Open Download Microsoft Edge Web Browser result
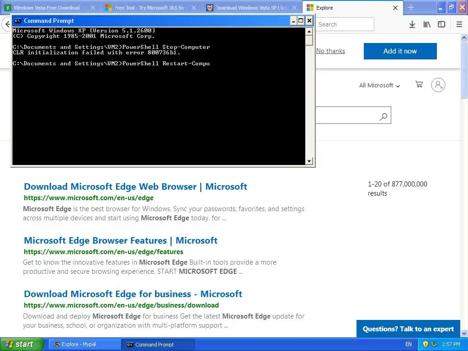Viewport: 468px width, 351px height. click(135, 186)
